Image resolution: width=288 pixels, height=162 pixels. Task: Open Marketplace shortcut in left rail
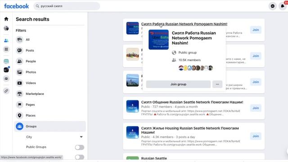click(6, 61)
